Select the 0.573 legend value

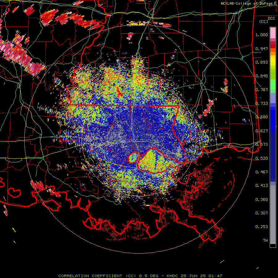[x=262, y=145]
